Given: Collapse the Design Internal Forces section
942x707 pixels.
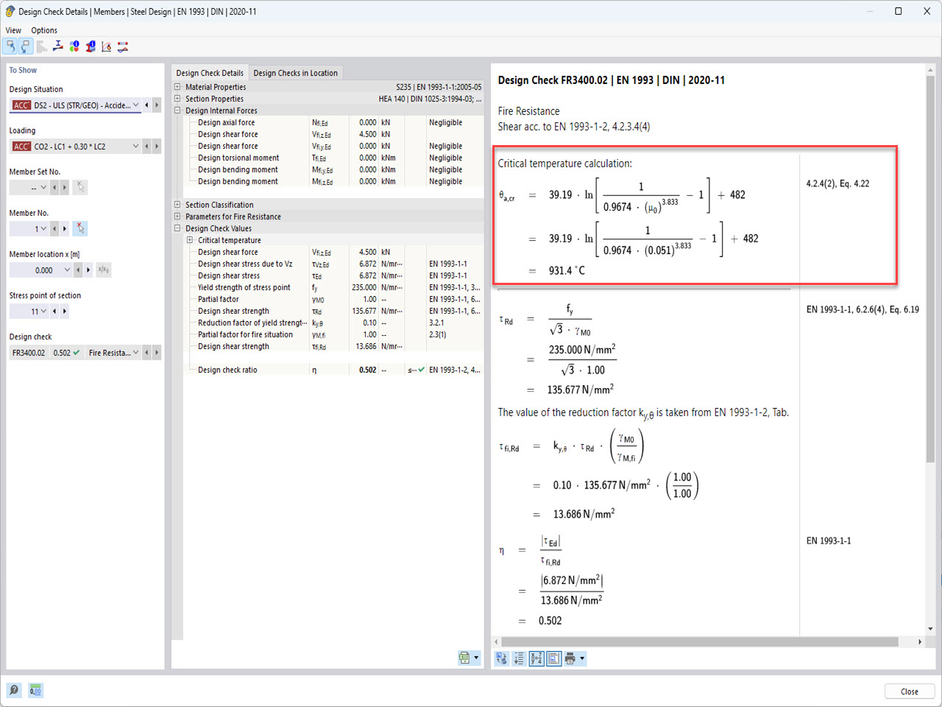Looking at the screenshot, I should pyautogui.click(x=176, y=110).
